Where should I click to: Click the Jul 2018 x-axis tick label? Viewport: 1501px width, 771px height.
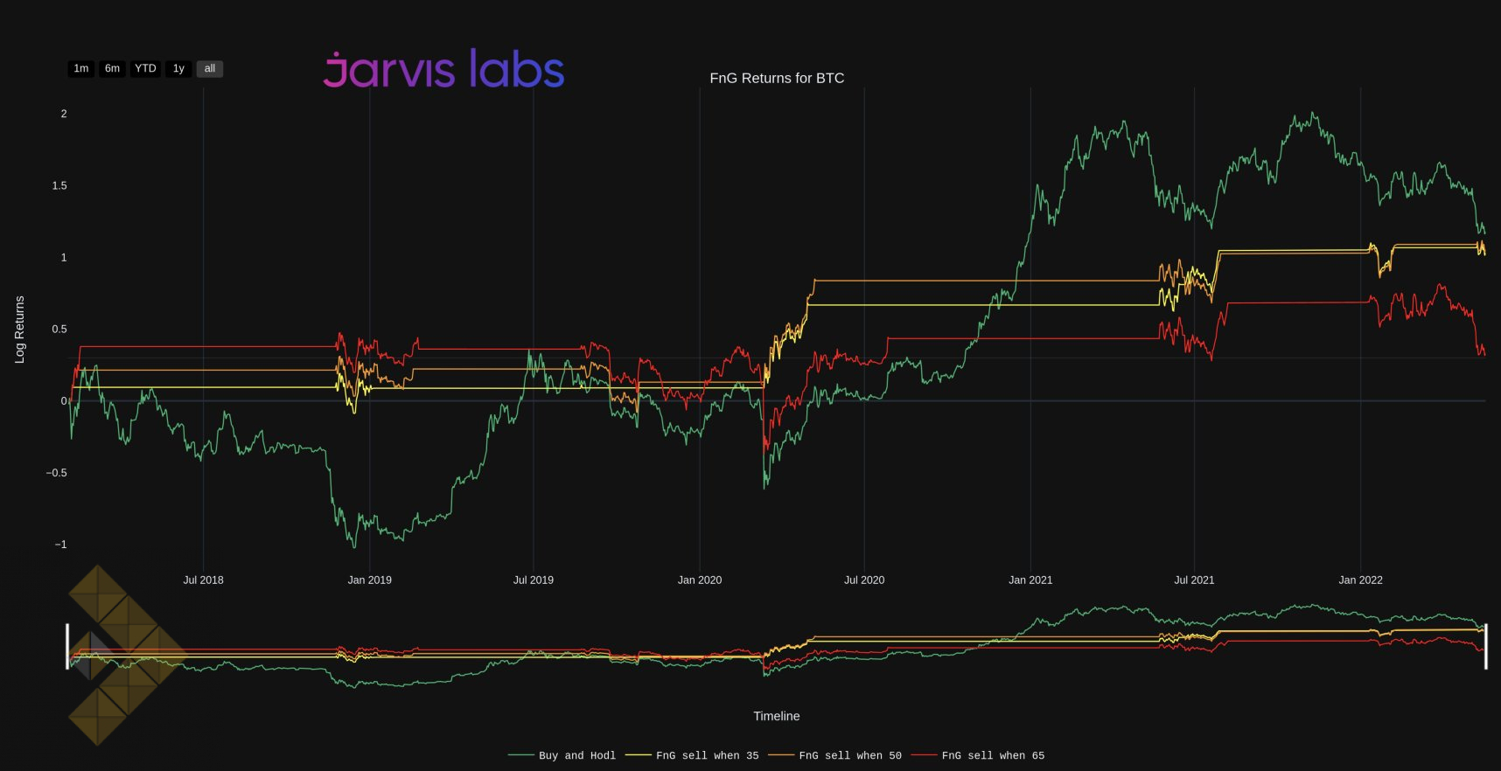point(203,580)
